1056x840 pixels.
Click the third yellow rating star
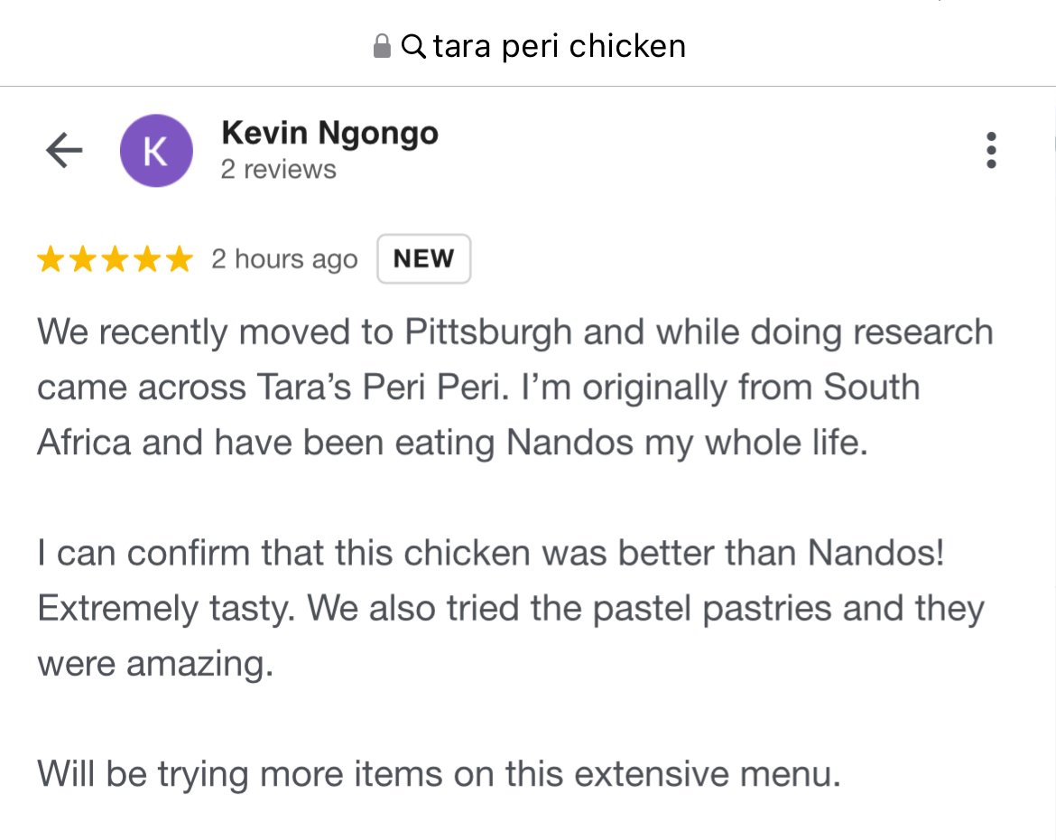(115, 260)
